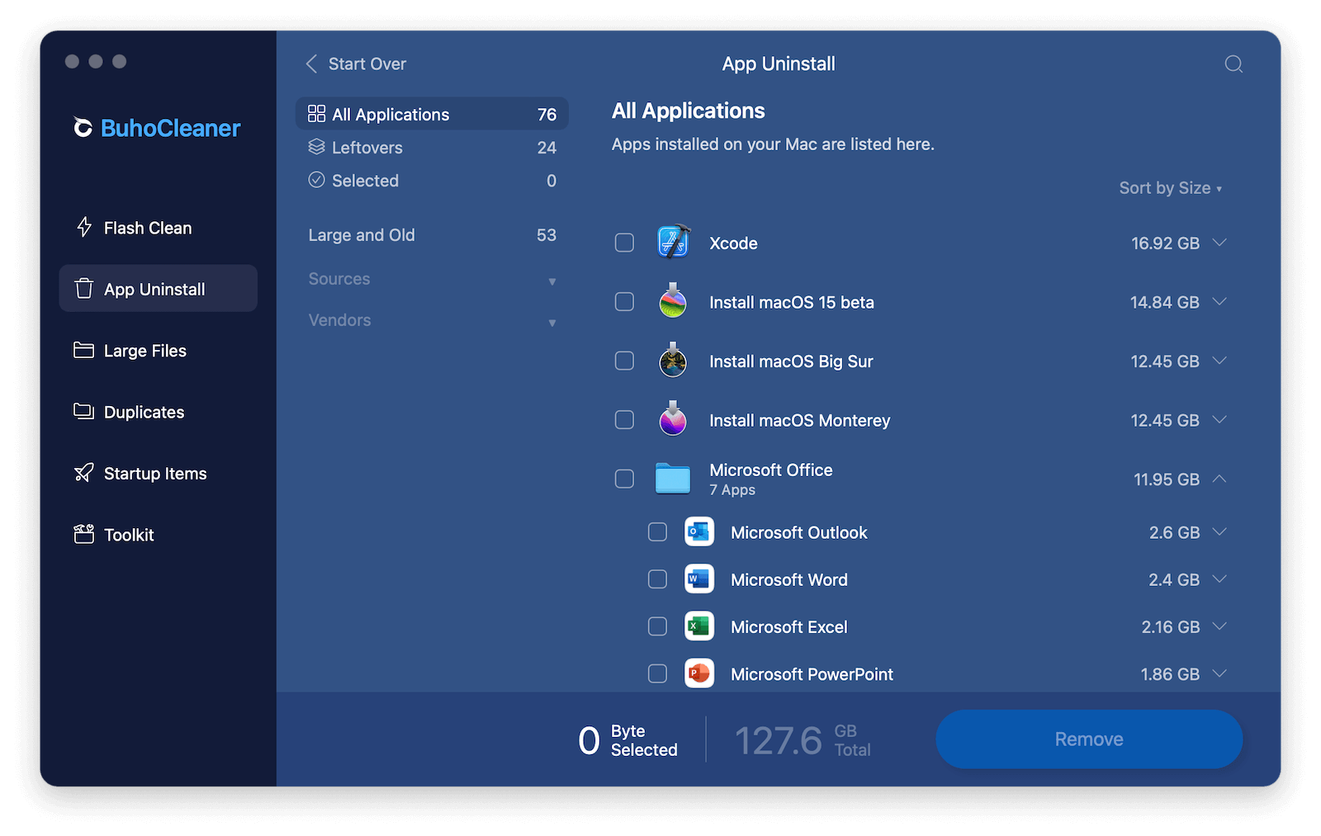Click the App Uninstall trash icon
This screenshot has height=836, width=1321.
tap(84, 288)
